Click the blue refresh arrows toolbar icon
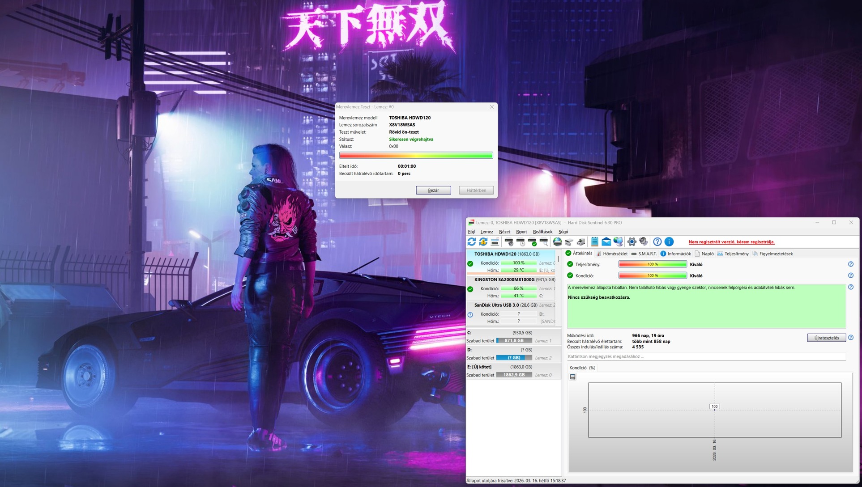Screen dimensions: 862x487 (472, 242)
